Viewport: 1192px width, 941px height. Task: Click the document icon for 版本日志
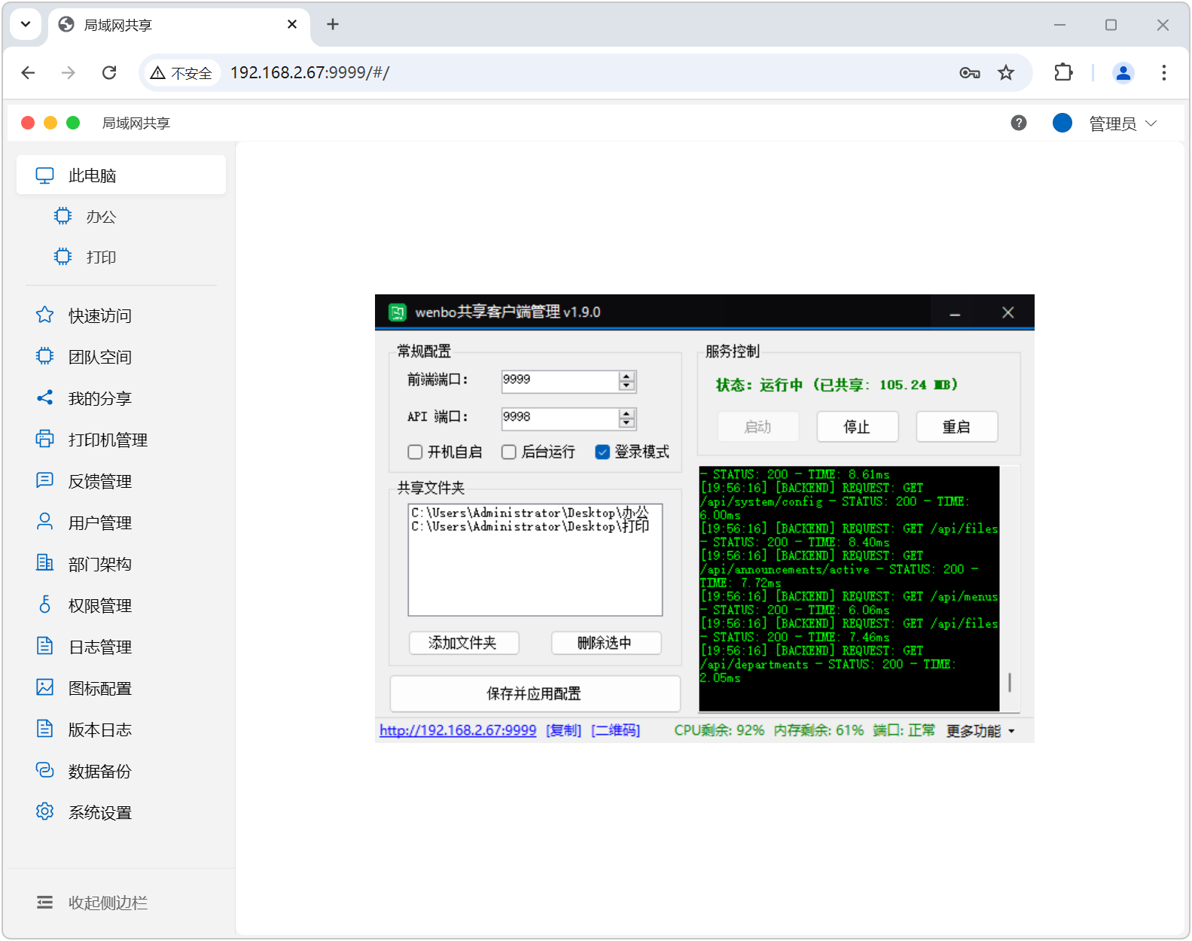coord(45,729)
